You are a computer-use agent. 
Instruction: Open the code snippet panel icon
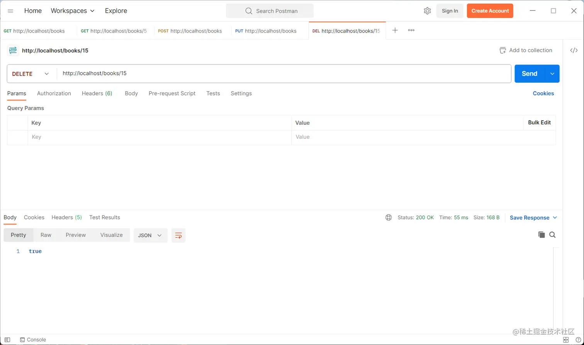tap(574, 50)
